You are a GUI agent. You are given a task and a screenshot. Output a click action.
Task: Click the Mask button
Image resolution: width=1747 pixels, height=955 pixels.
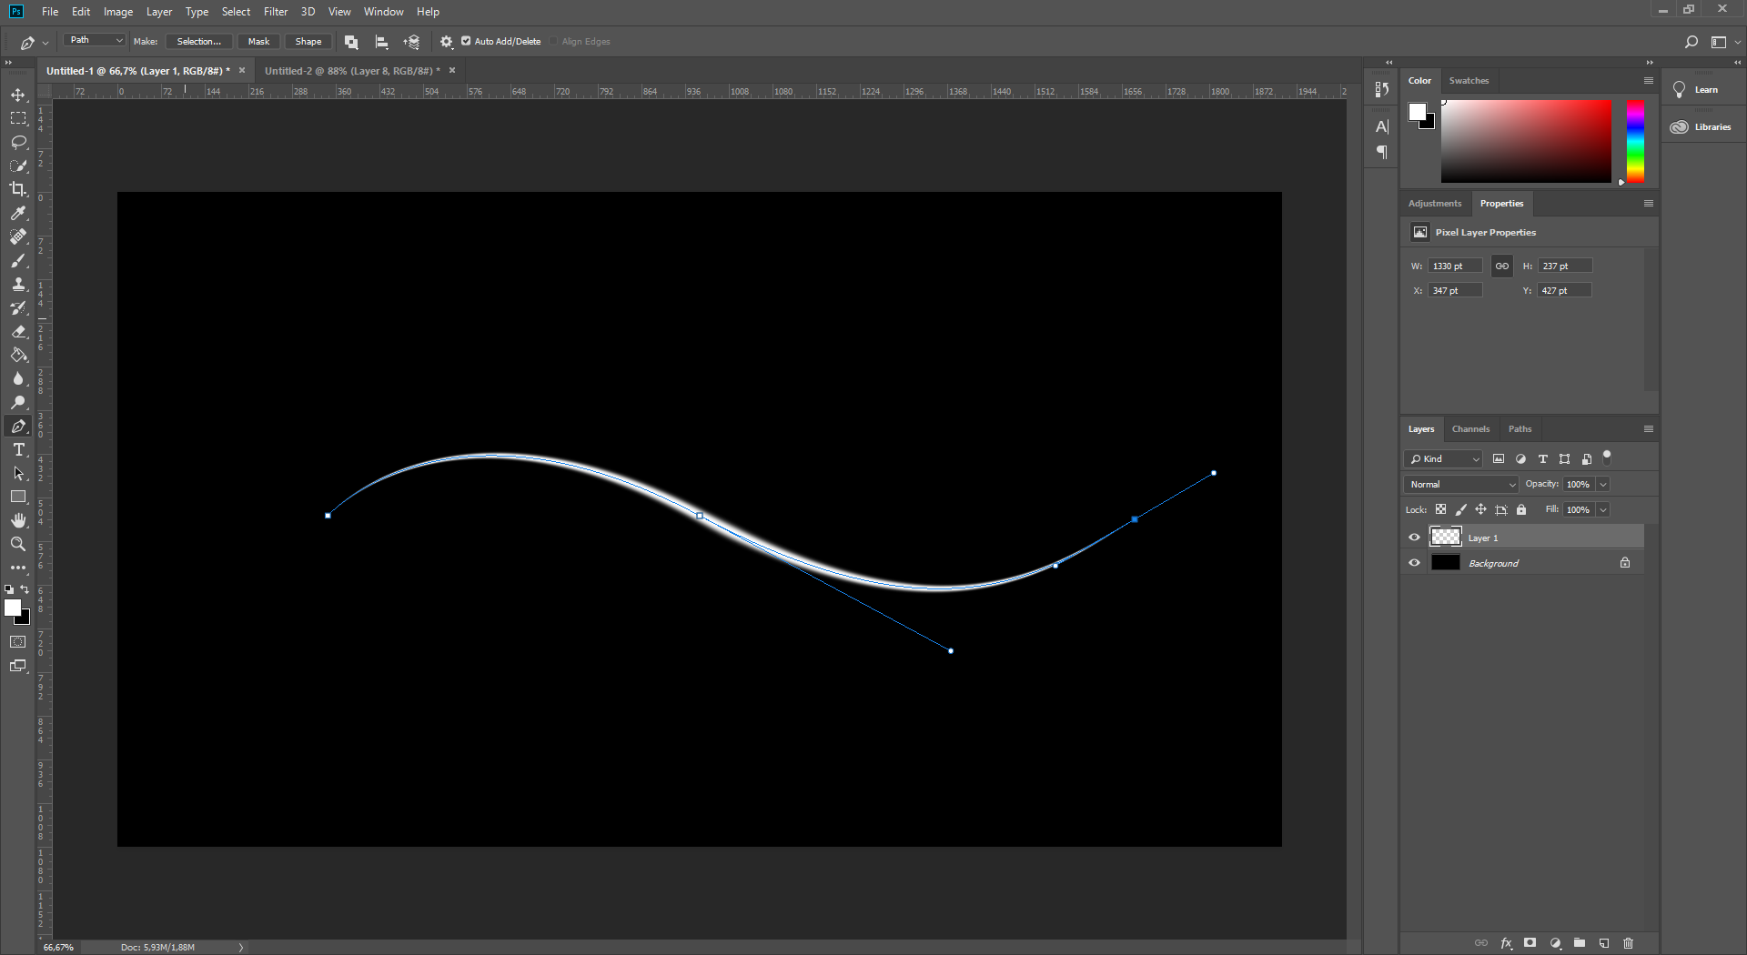(258, 41)
